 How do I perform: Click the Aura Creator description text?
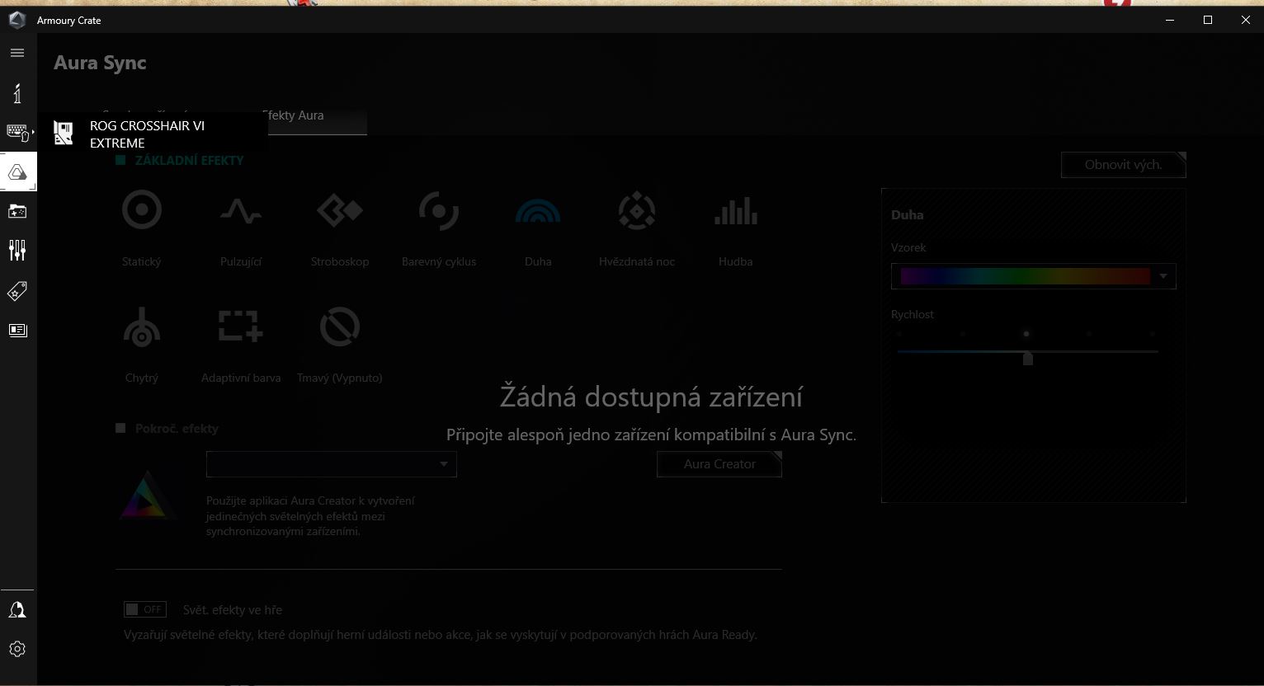310,516
